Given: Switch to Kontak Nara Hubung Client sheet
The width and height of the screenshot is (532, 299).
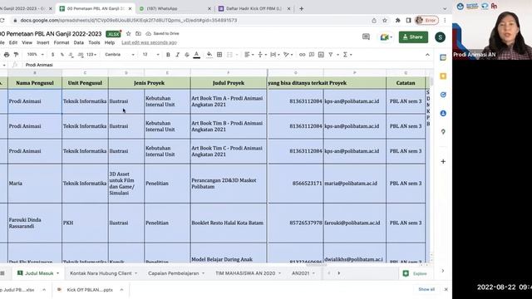Looking at the screenshot, I should click(101, 273).
